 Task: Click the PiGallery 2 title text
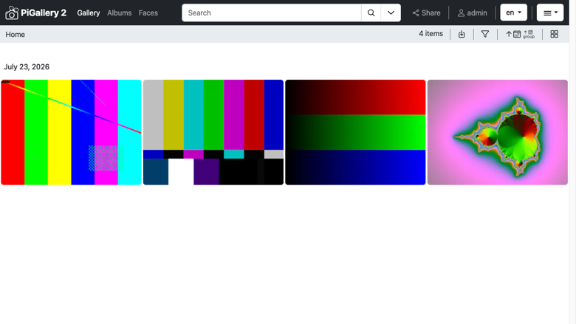[44, 13]
